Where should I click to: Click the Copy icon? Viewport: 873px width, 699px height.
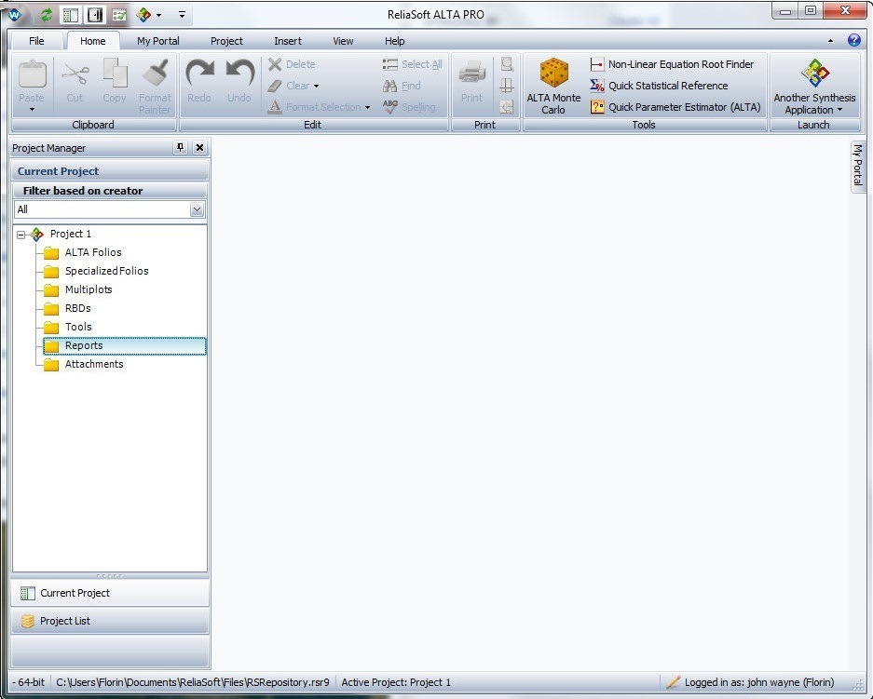coord(115,73)
